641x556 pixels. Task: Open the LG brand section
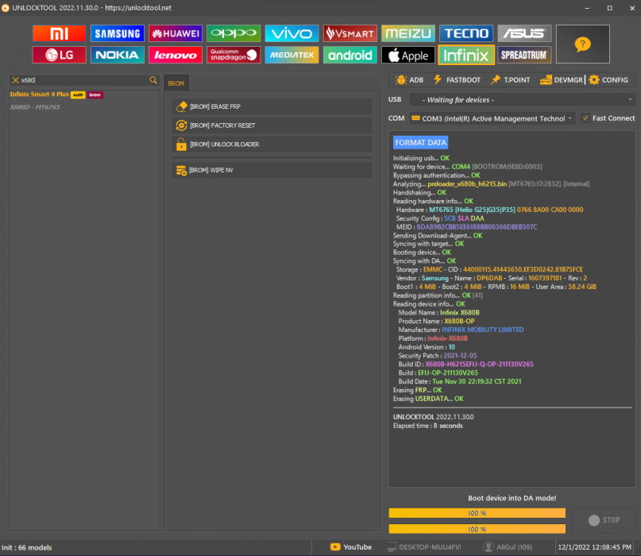60,55
